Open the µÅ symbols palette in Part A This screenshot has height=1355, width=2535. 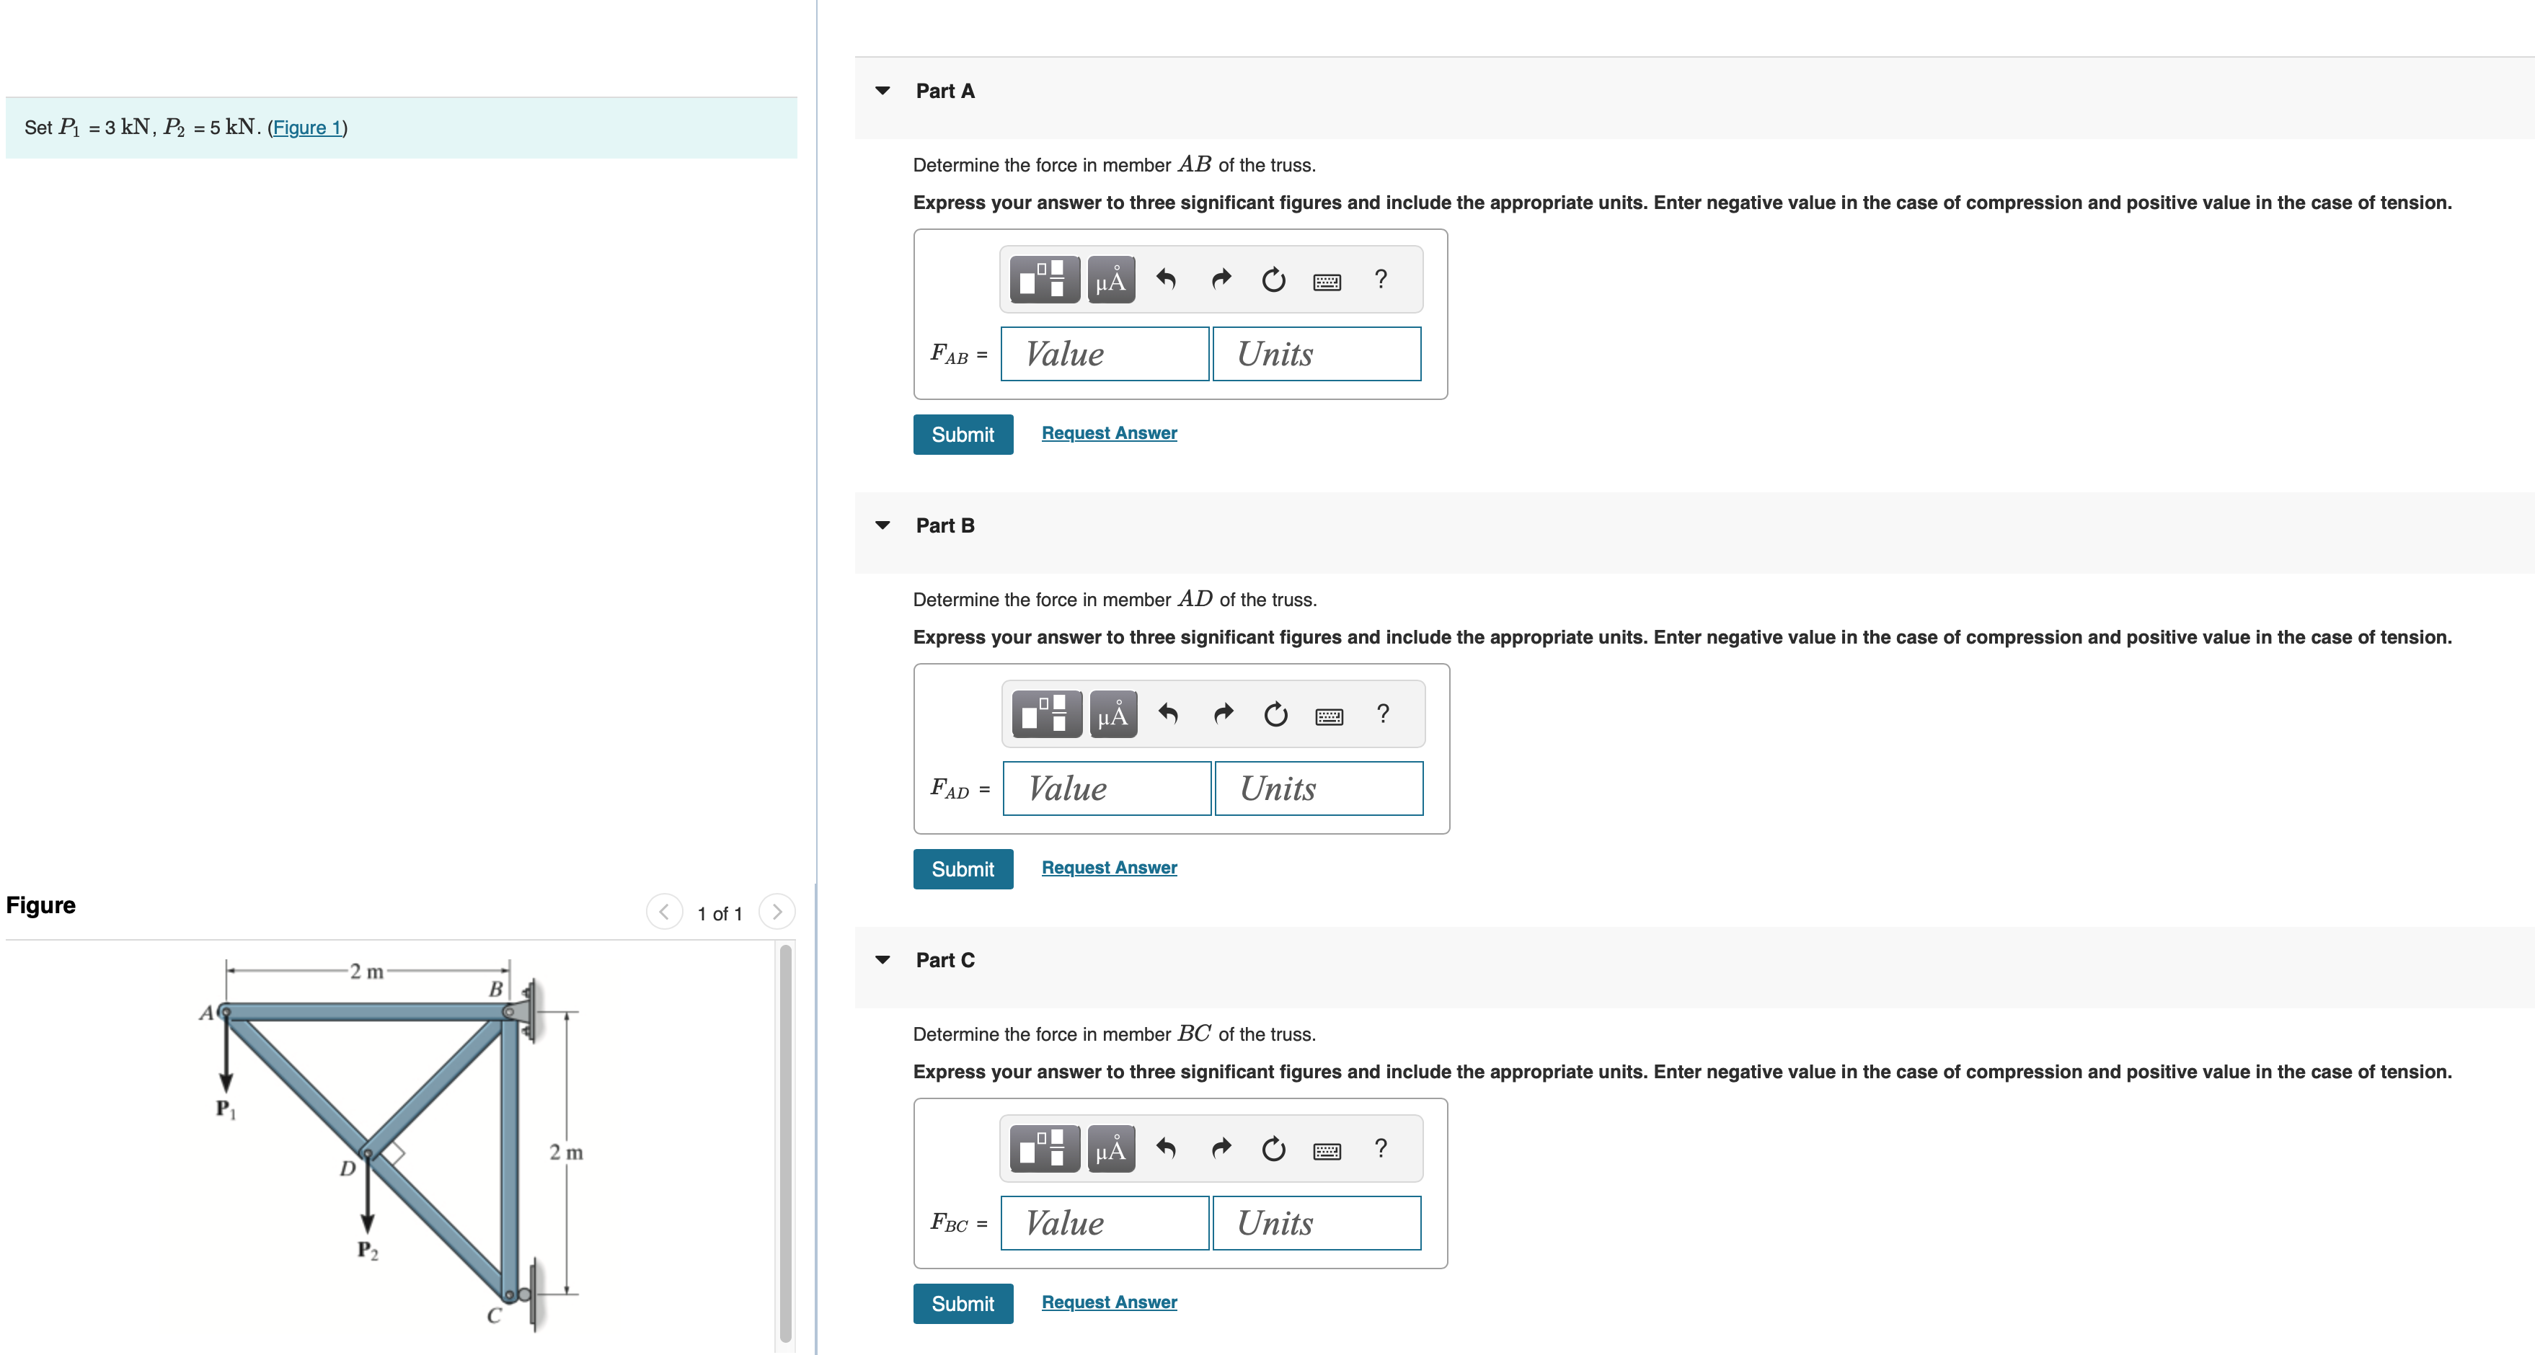1111,280
